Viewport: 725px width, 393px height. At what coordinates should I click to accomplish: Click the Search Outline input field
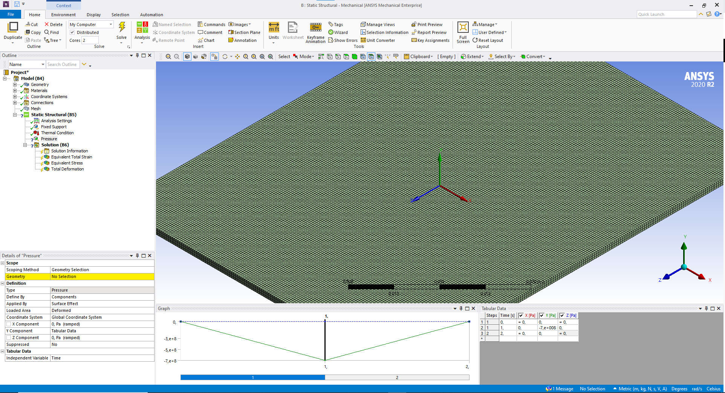pyautogui.click(x=62, y=64)
